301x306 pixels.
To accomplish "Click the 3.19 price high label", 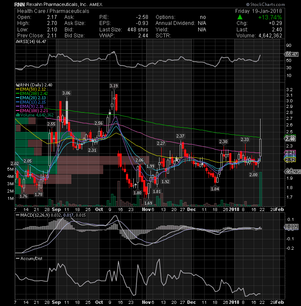I will click(114, 86).
